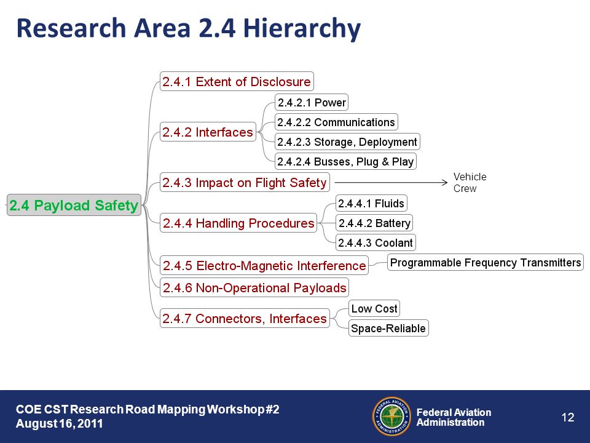
Task: Click the Federal Aviation Administration seal logo
Action: coord(391,417)
